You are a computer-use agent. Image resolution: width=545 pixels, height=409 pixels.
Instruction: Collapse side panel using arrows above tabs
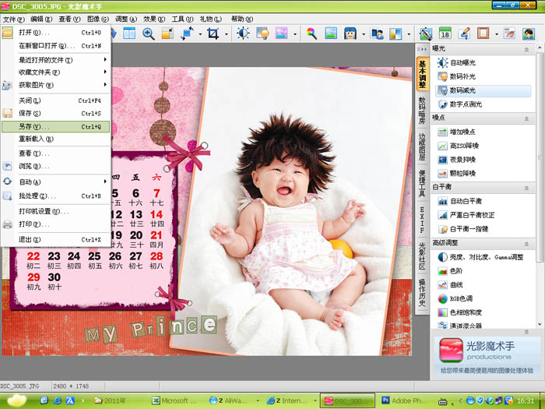422,49
